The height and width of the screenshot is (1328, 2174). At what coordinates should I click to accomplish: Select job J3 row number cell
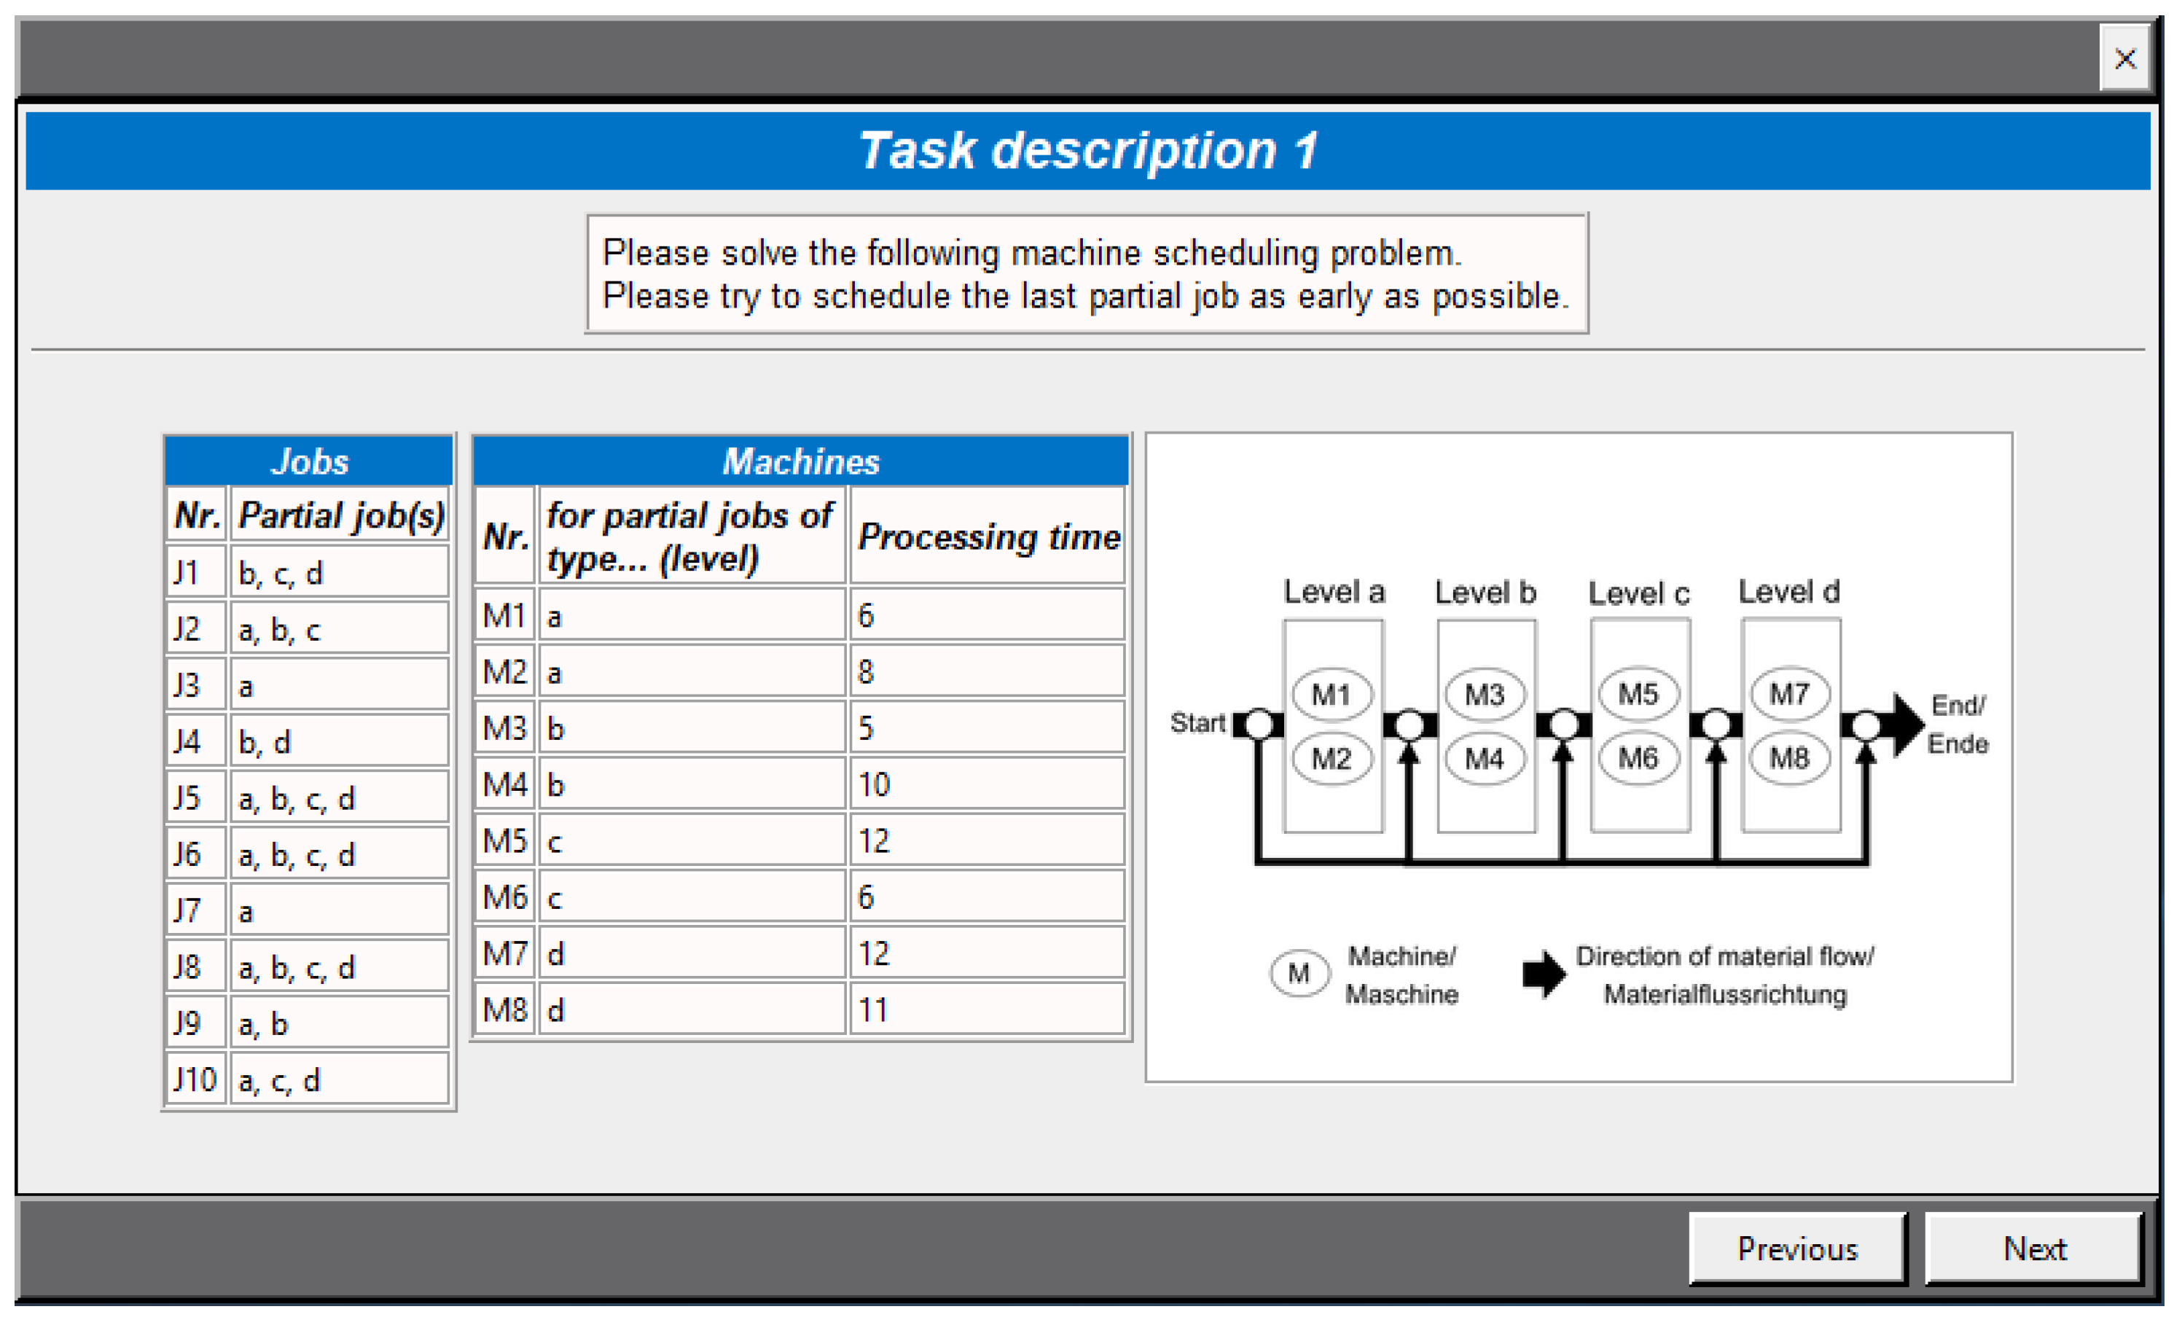coord(196,684)
